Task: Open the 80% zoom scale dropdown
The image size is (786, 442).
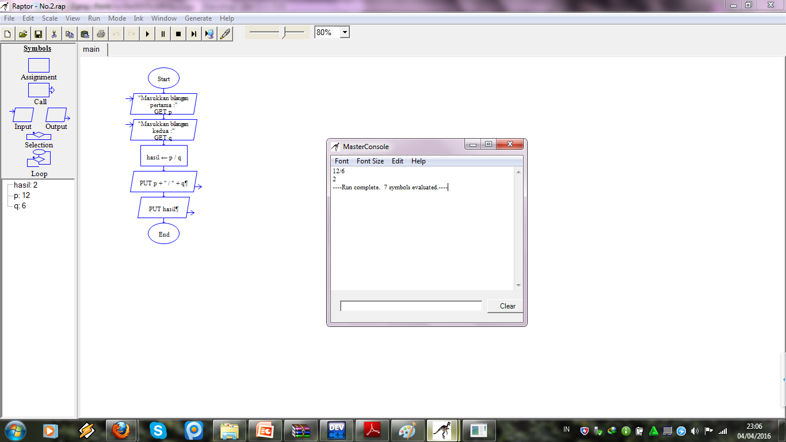Action: click(x=345, y=33)
